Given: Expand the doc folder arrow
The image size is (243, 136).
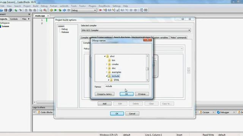Looking at the screenshot, I should [x=107, y=68].
